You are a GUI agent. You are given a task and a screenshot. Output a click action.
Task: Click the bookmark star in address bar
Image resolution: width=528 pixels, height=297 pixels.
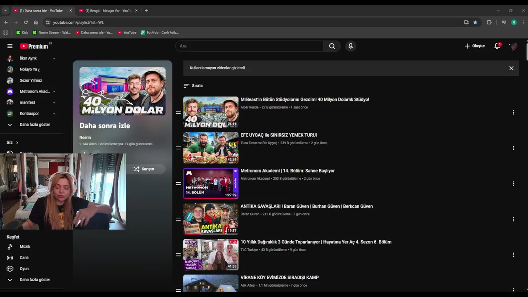(x=475, y=22)
